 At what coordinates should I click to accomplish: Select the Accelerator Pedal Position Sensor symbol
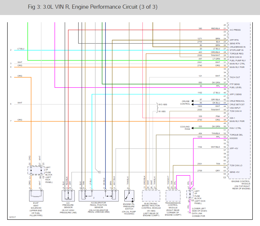(x=99, y=196)
